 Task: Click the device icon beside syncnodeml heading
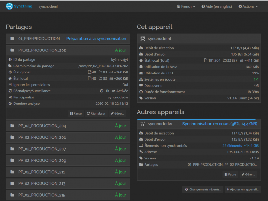[x=143, y=39]
